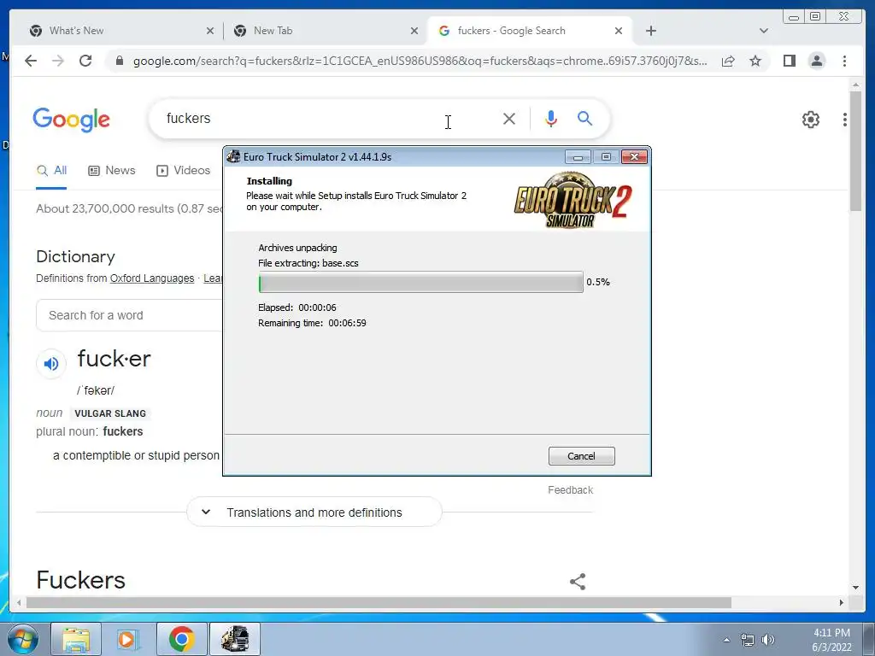
Task: Select Chrome in the taskbar
Action: tap(181, 639)
